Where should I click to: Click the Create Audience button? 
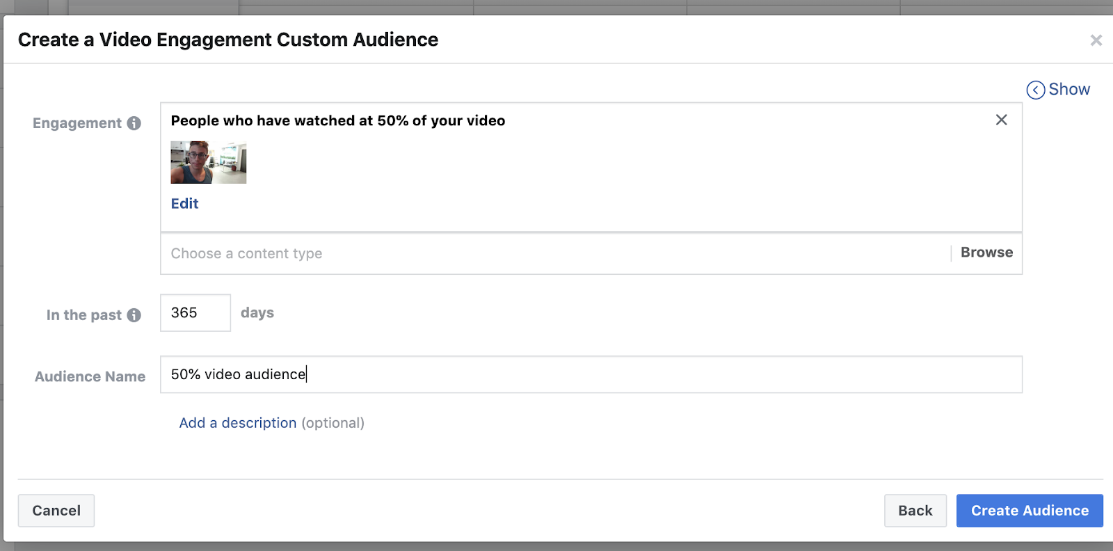pos(1030,511)
